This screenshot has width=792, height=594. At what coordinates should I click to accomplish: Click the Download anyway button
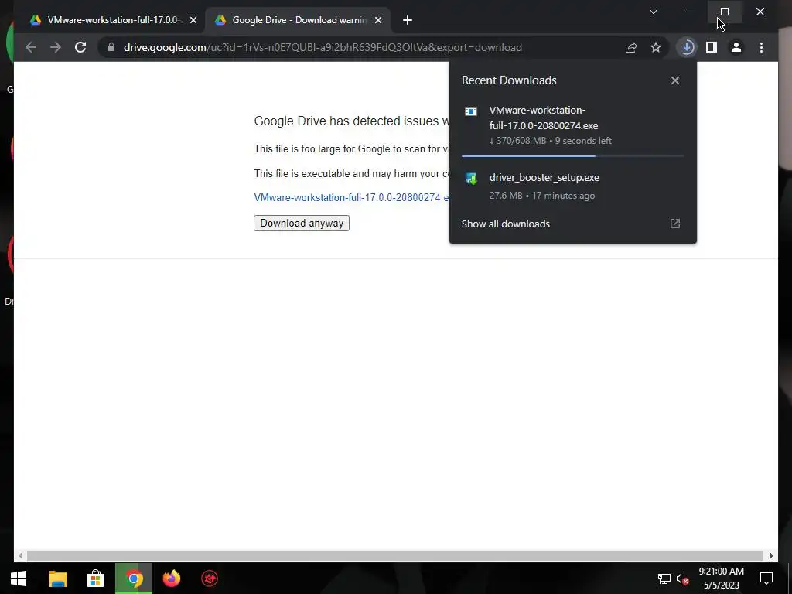coord(302,224)
